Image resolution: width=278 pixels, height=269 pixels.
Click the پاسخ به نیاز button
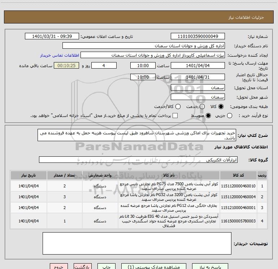[x=210, y=266]
